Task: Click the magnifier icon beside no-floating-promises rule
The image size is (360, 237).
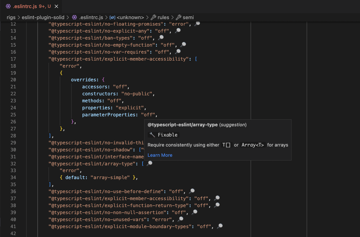Action: [197, 23]
